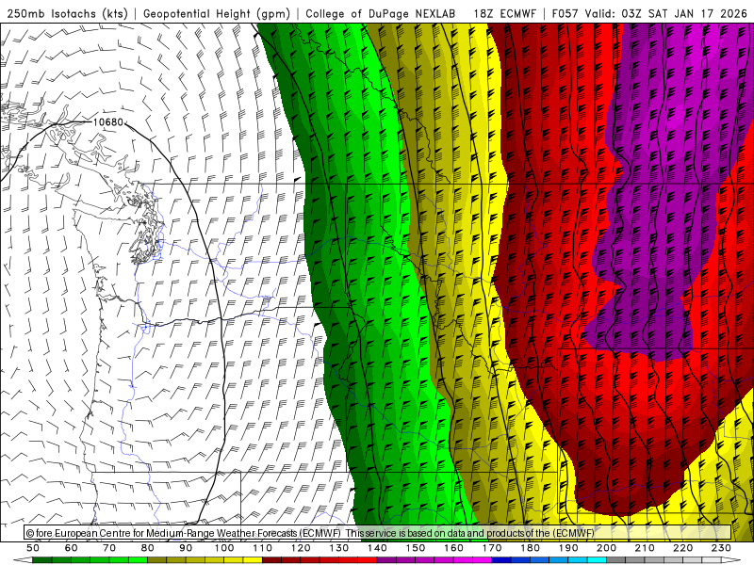Click the ECMWF copyright notice banner
The width and height of the screenshot is (754, 565).
(x=378, y=533)
